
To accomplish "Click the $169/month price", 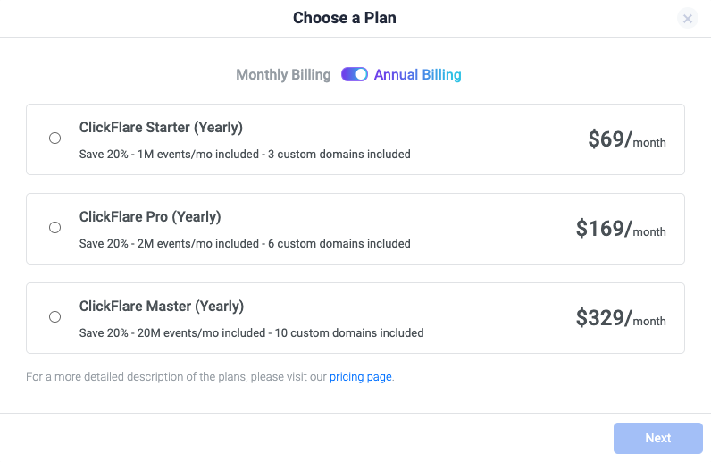I will pos(621,229).
